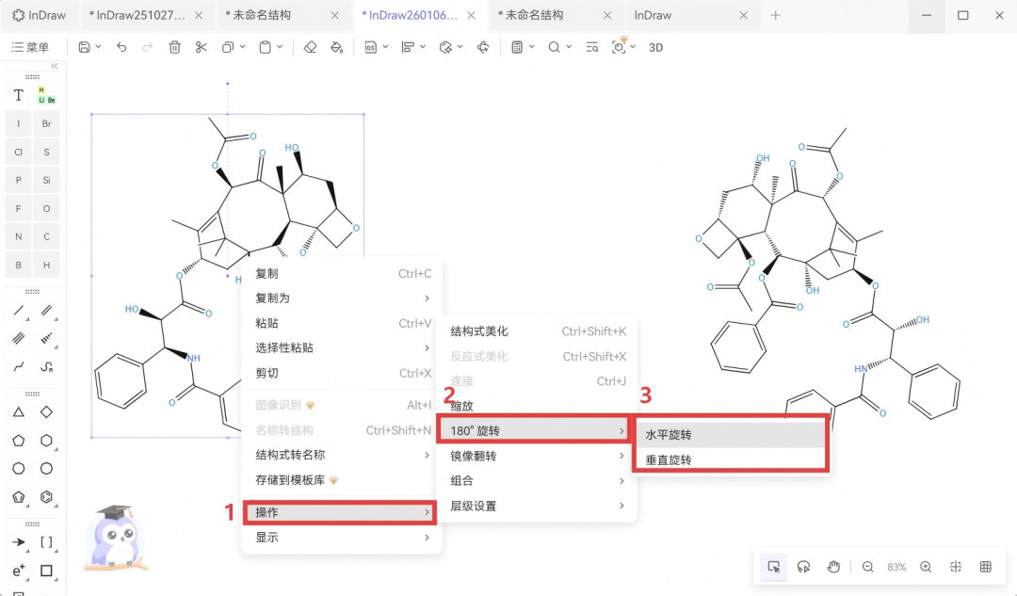Select the diamond ring tool
The height and width of the screenshot is (596, 1017).
coord(46,411)
